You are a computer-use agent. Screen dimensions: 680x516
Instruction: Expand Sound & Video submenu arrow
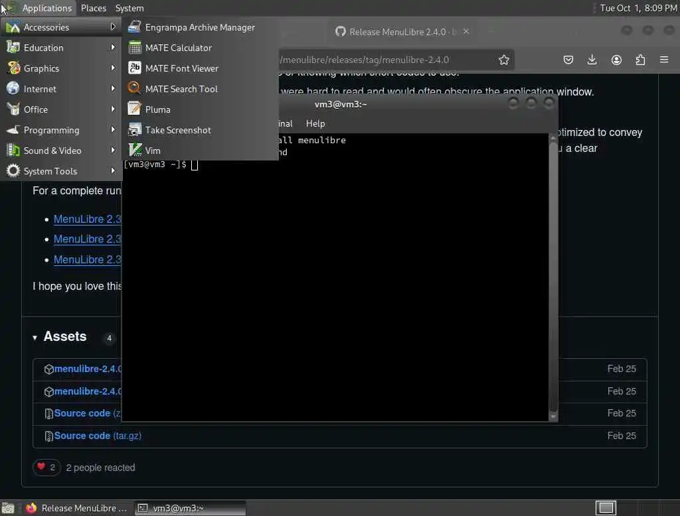click(x=113, y=150)
